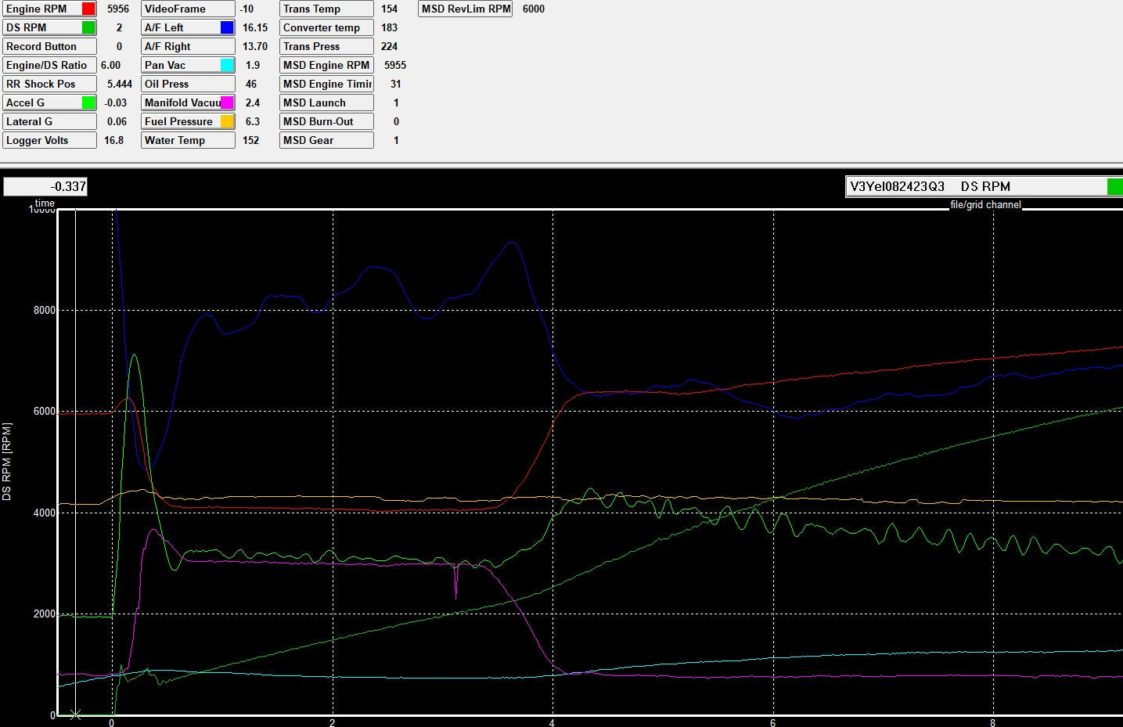The width and height of the screenshot is (1123, 727).
Task: Select the MSD Burn-Out channel entry
Action: click(x=326, y=121)
